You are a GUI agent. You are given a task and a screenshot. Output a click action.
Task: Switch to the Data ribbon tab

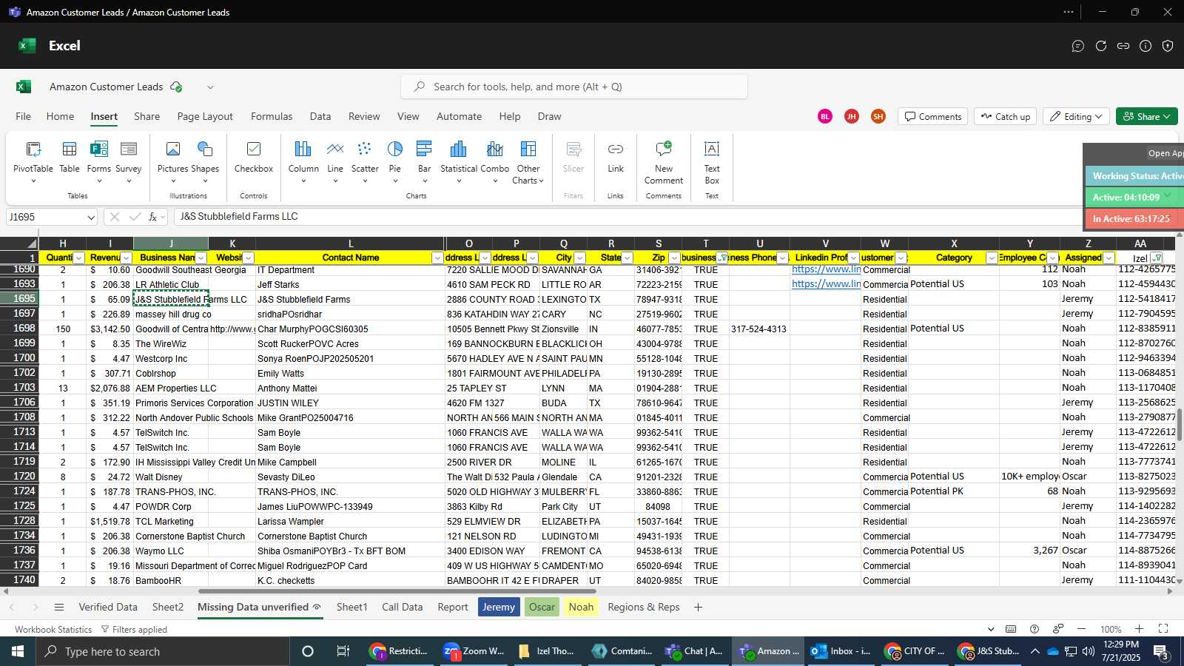(x=320, y=116)
